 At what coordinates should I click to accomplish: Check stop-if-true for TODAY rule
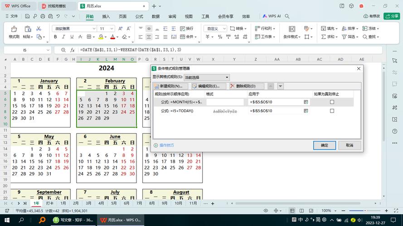(332, 111)
